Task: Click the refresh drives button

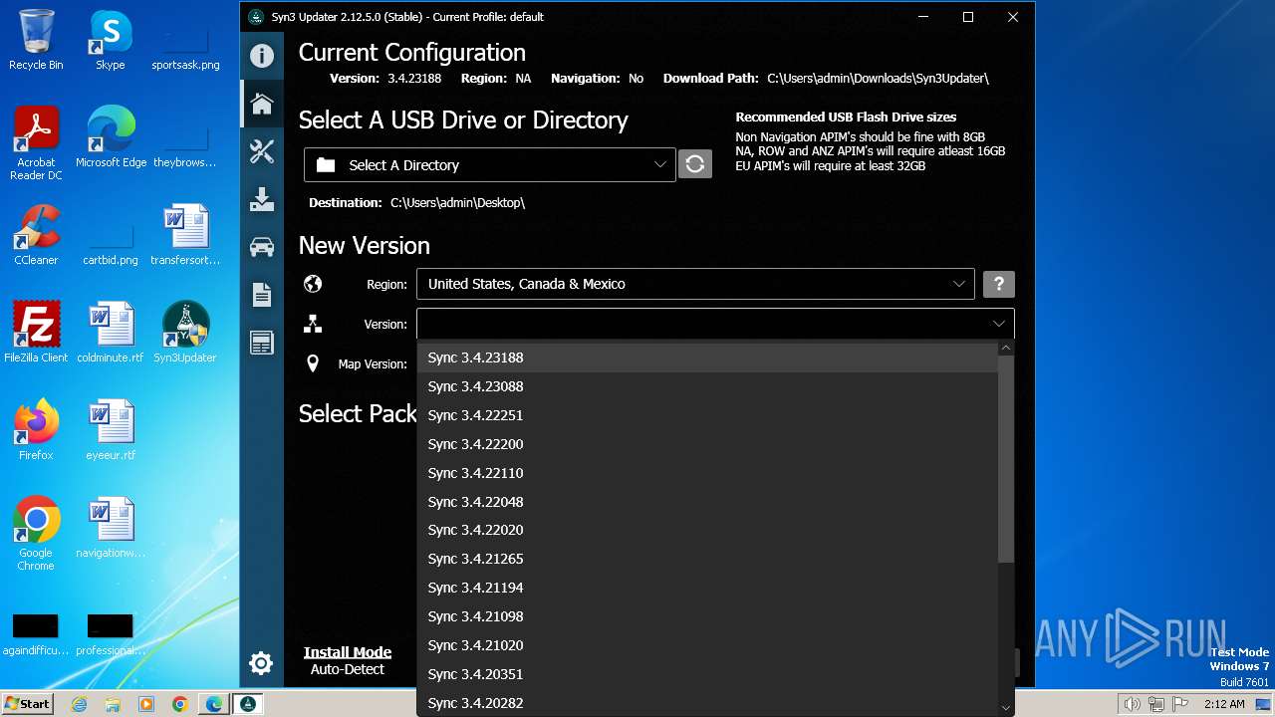Action: pos(695,164)
